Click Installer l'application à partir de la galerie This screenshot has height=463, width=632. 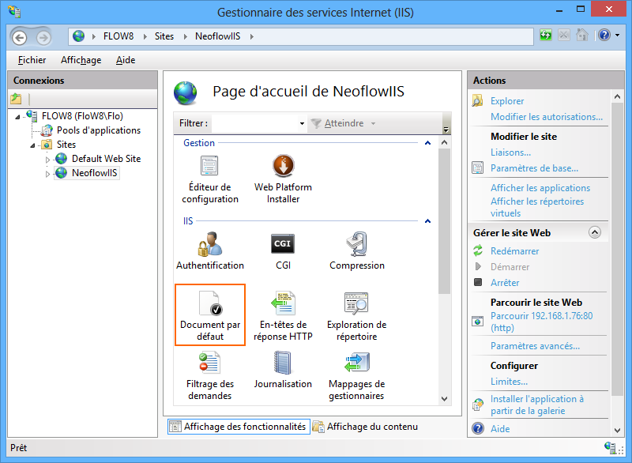coord(537,405)
